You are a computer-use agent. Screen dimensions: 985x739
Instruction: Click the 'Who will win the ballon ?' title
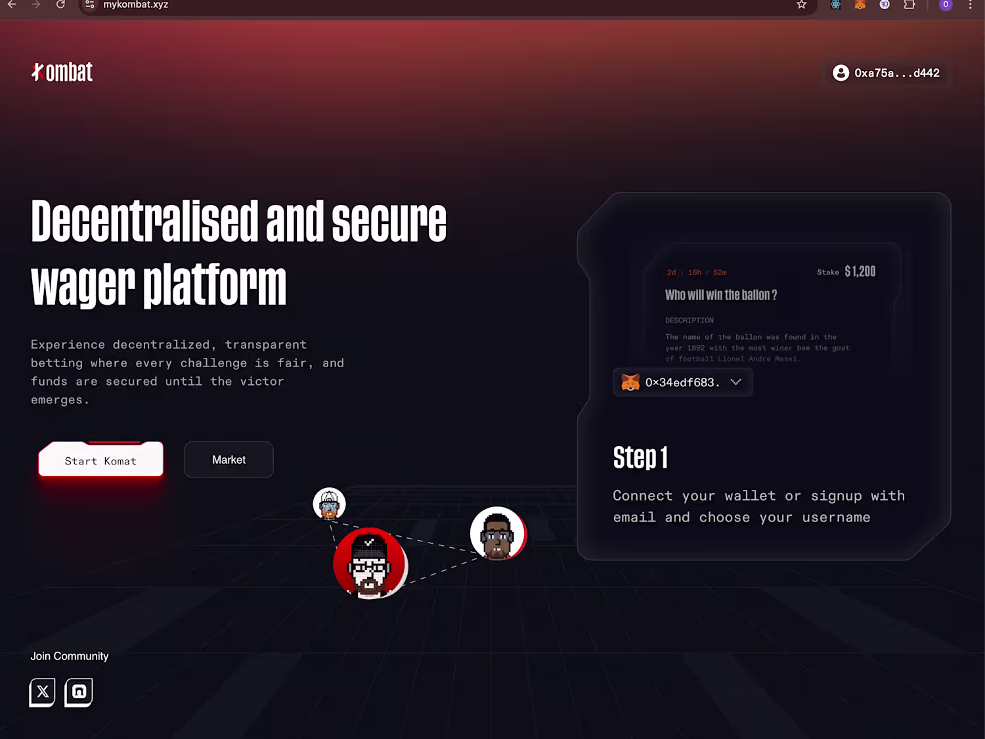pos(721,295)
